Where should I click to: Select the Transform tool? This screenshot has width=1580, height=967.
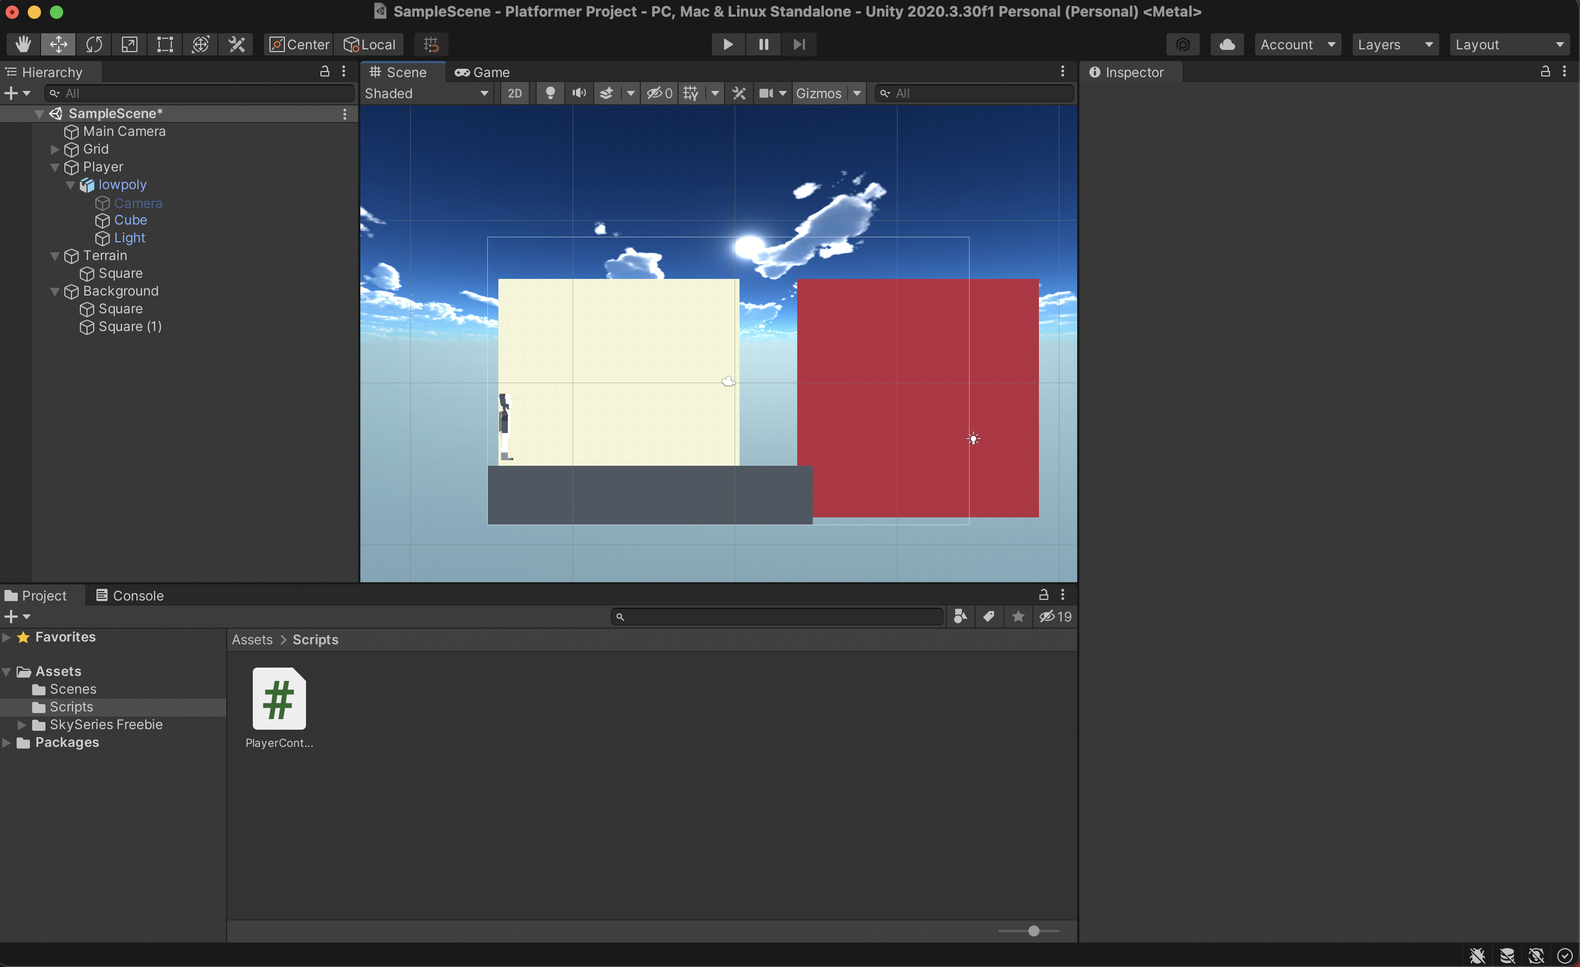click(201, 44)
